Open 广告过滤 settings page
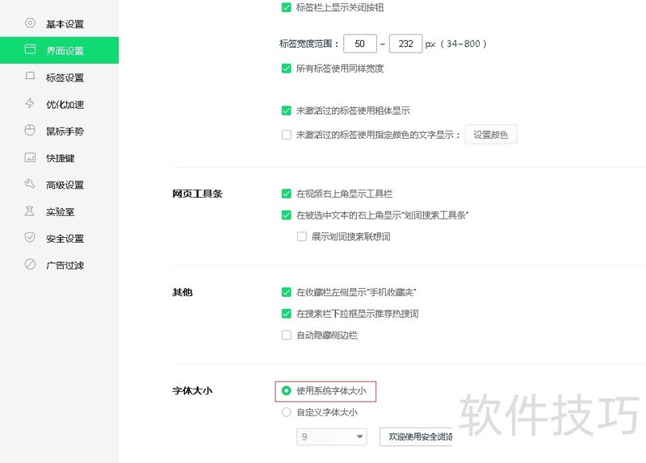Screen dimensions: 646x463 pyautogui.click(x=65, y=265)
